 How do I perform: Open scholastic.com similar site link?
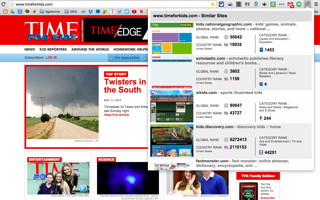coord(210,58)
